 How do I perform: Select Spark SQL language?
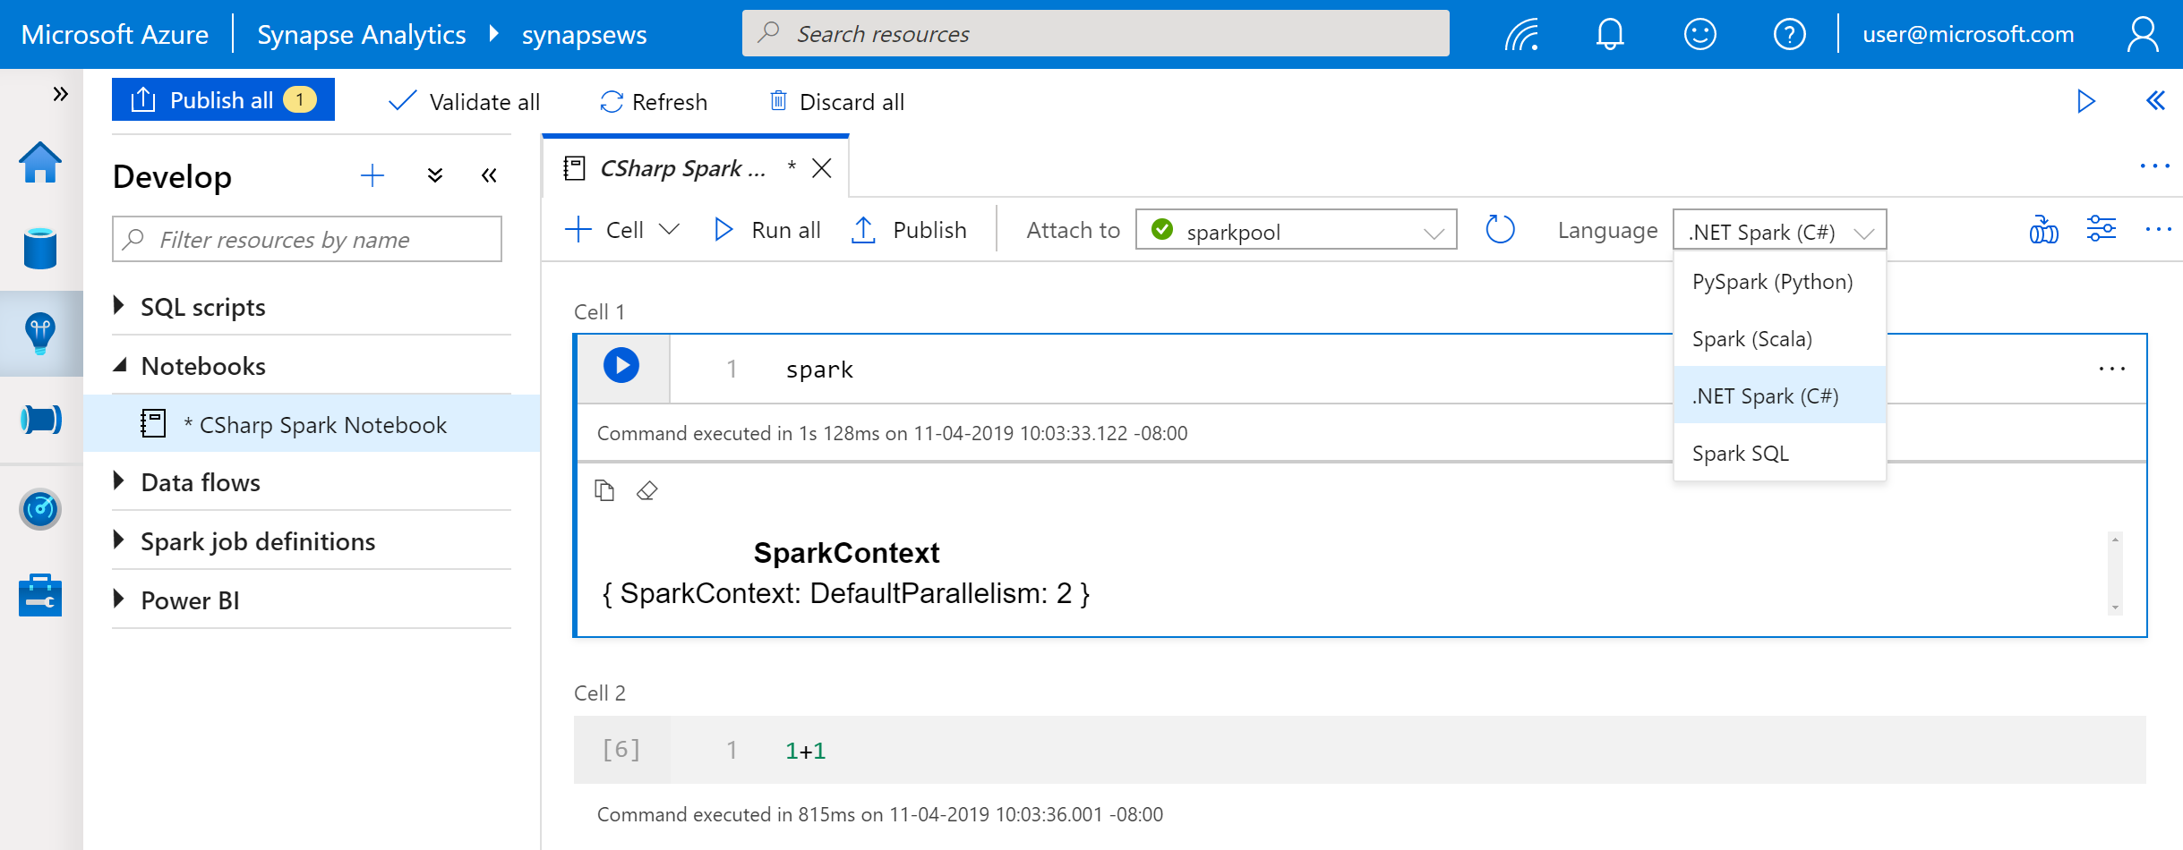(x=1779, y=454)
